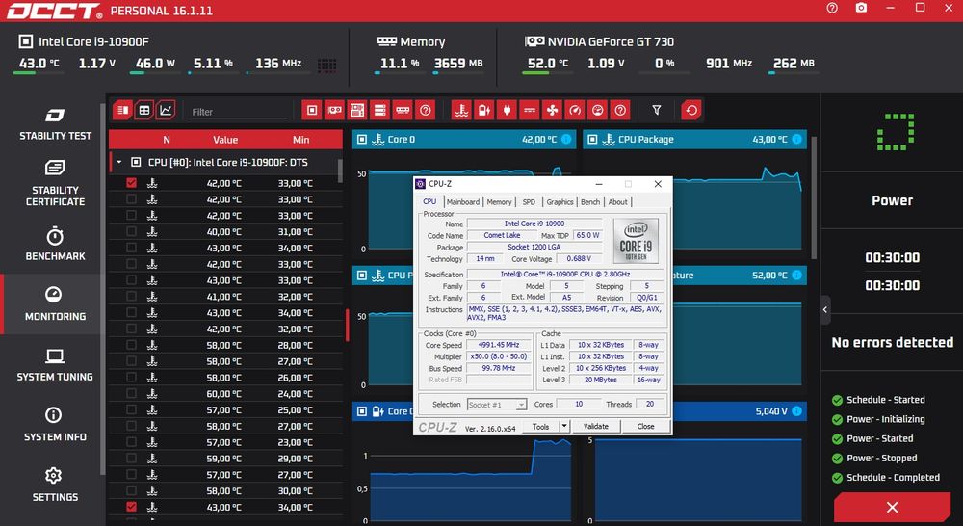Toggle power plug sensor type filter
The image size is (963, 526).
click(507, 111)
